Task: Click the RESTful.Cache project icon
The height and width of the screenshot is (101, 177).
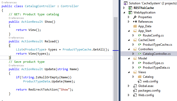Action: [130, 8]
